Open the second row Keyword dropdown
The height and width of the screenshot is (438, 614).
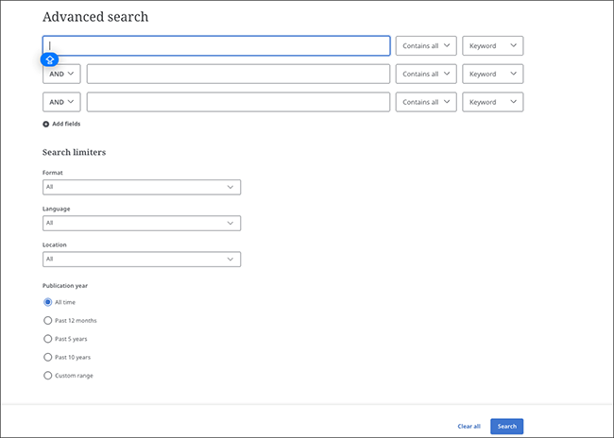tap(492, 74)
